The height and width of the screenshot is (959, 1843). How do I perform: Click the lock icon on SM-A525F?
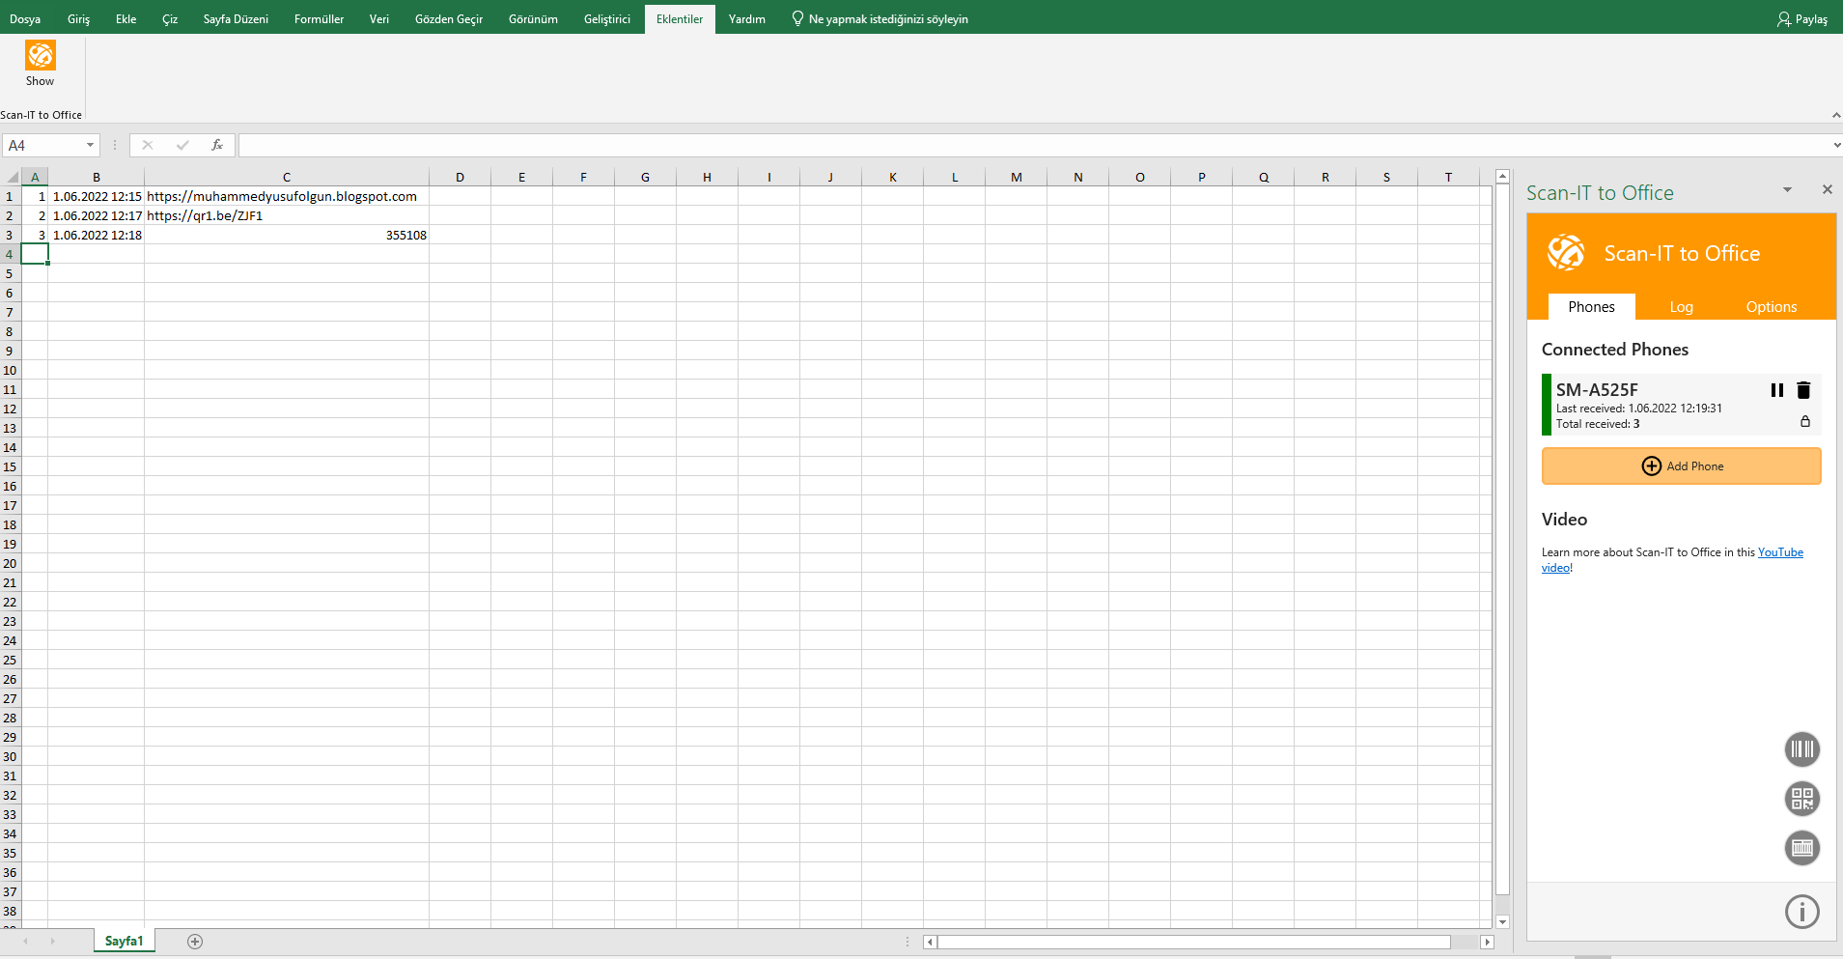[1805, 421]
